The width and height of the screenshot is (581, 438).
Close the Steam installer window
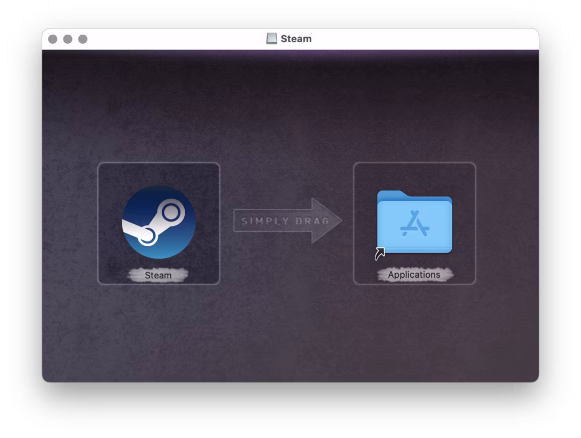(53, 39)
